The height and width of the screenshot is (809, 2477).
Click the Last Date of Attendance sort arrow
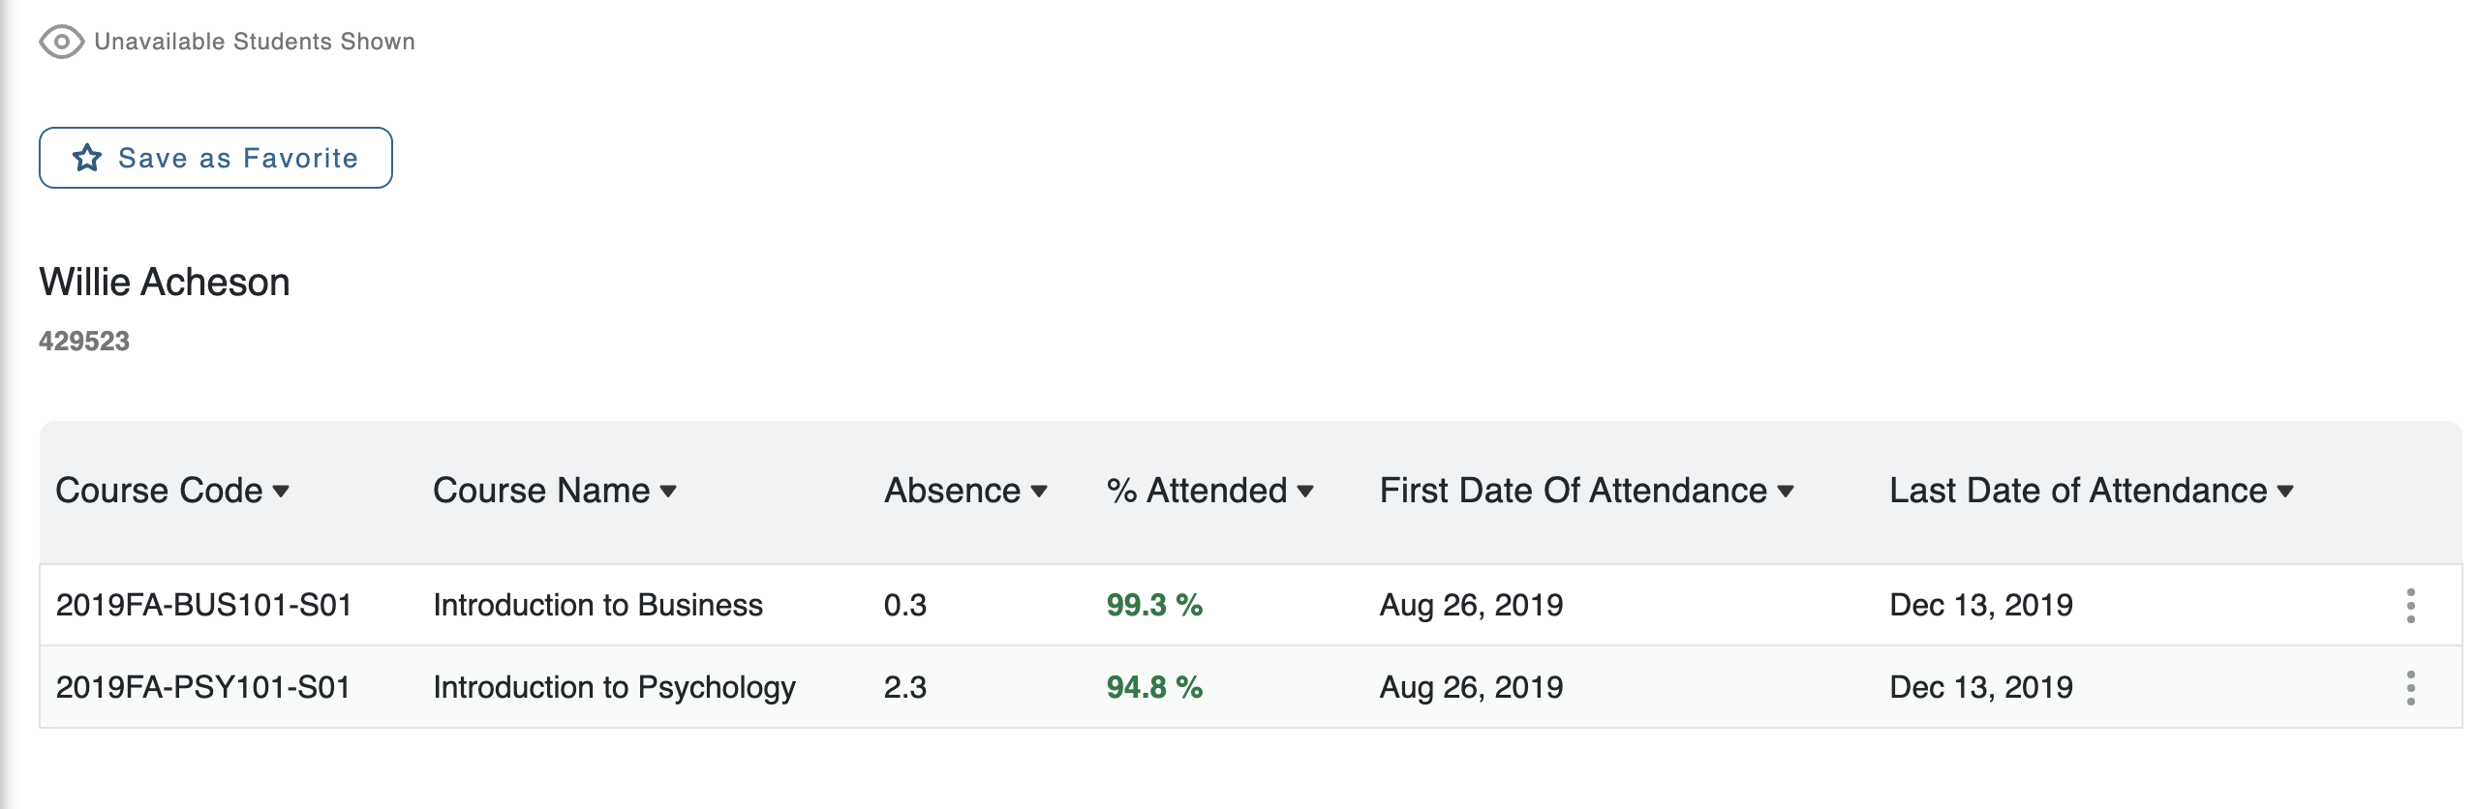point(2285,492)
